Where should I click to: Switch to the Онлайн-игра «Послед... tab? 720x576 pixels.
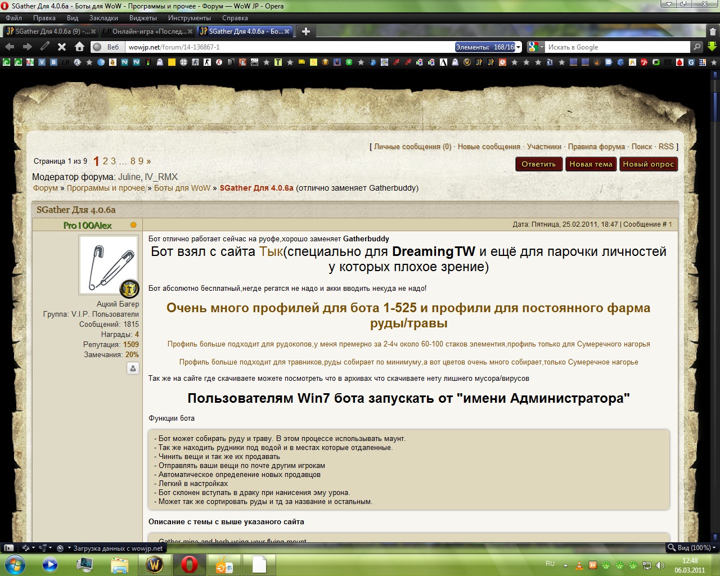point(148,31)
